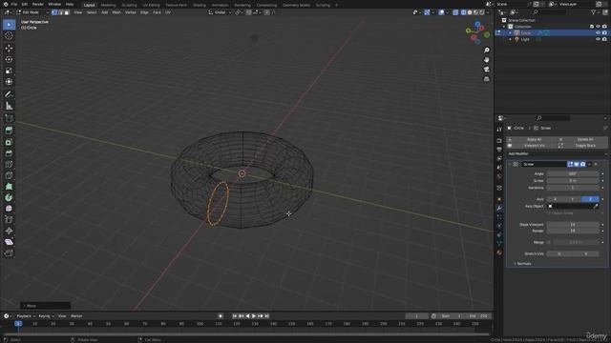Expand the Normals section
This screenshot has width=611, height=343.
522,264
